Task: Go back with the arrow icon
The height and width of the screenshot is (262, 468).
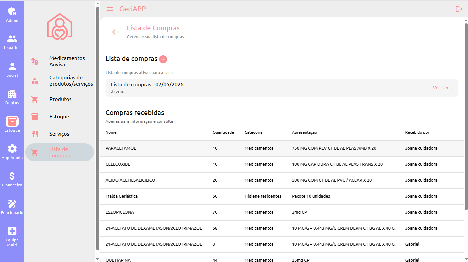Action: tap(115, 32)
